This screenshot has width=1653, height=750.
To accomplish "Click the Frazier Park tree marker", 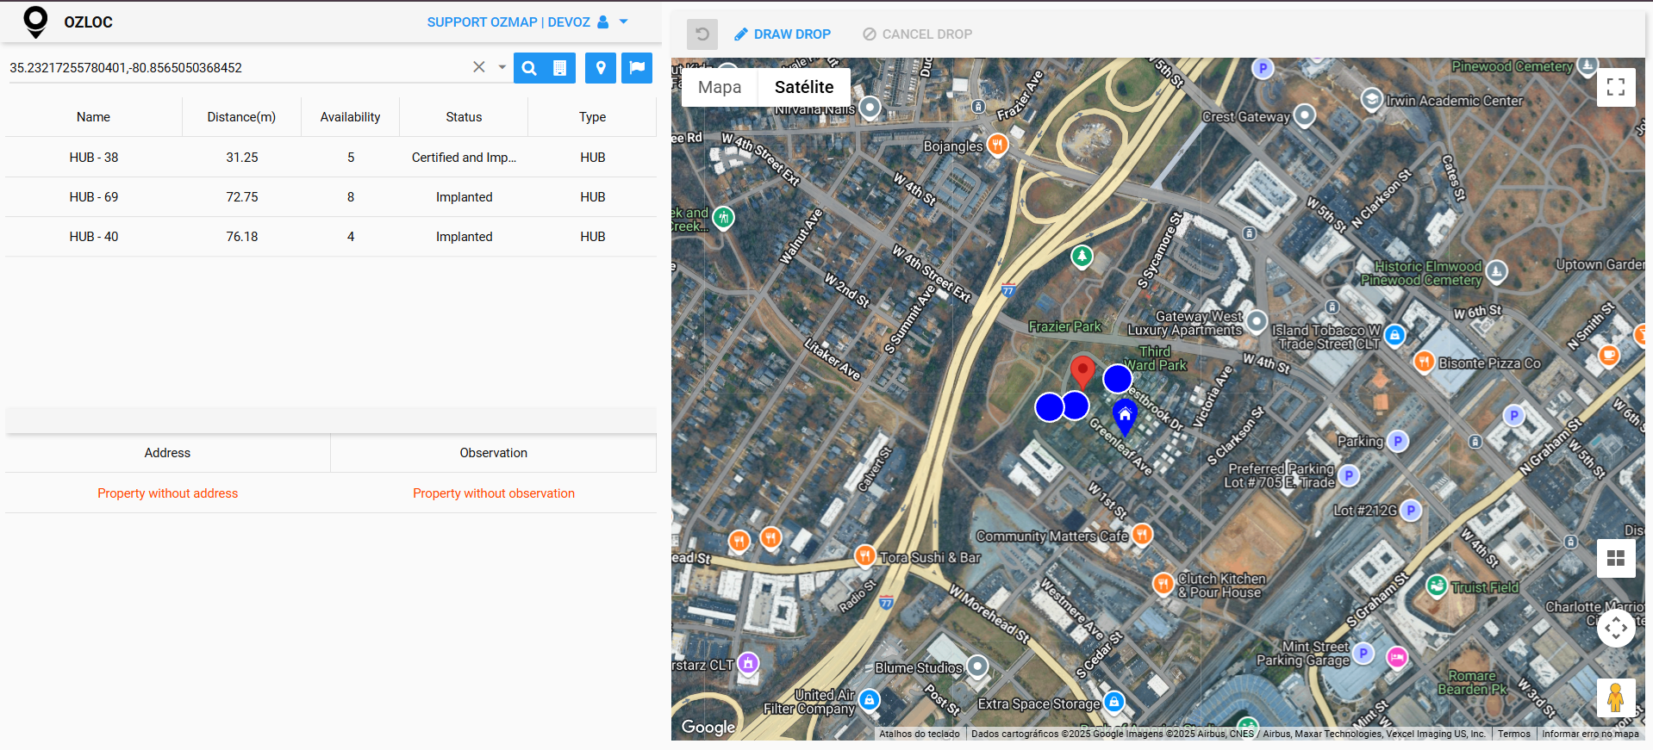I will pyautogui.click(x=1082, y=256).
